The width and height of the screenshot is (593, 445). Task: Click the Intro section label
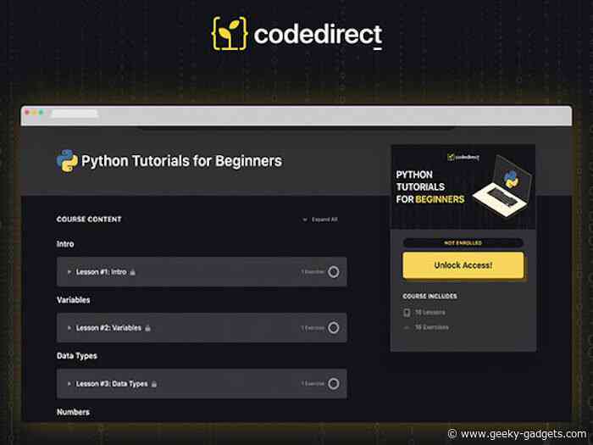click(65, 244)
